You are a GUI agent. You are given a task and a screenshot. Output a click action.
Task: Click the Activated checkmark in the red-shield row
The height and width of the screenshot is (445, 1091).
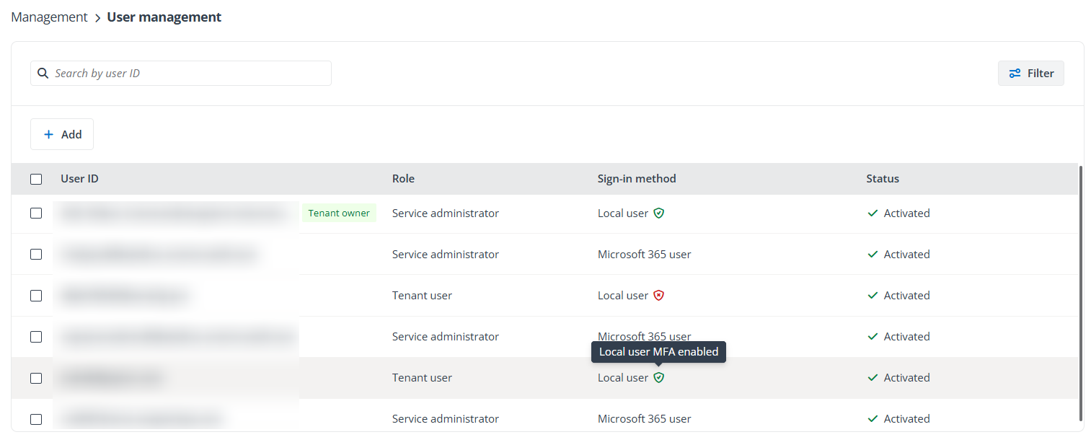(873, 296)
